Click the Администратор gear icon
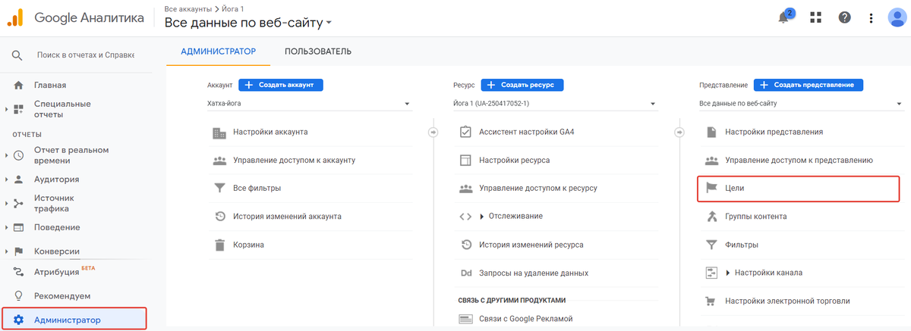Image resolution: width=911 pixels, height=331 pixels. click(18, 320)
